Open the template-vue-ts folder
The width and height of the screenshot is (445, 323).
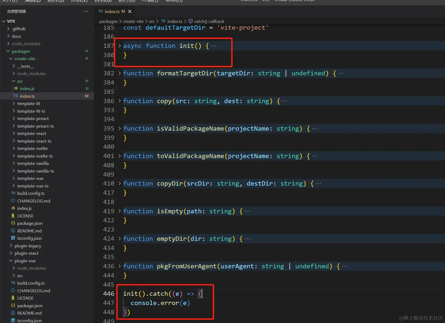coord(33,186)
